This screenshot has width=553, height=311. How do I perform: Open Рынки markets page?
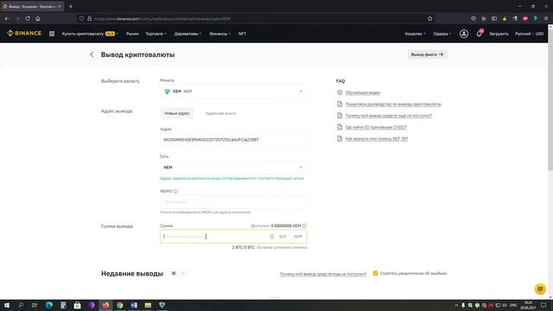click(132, 34)
